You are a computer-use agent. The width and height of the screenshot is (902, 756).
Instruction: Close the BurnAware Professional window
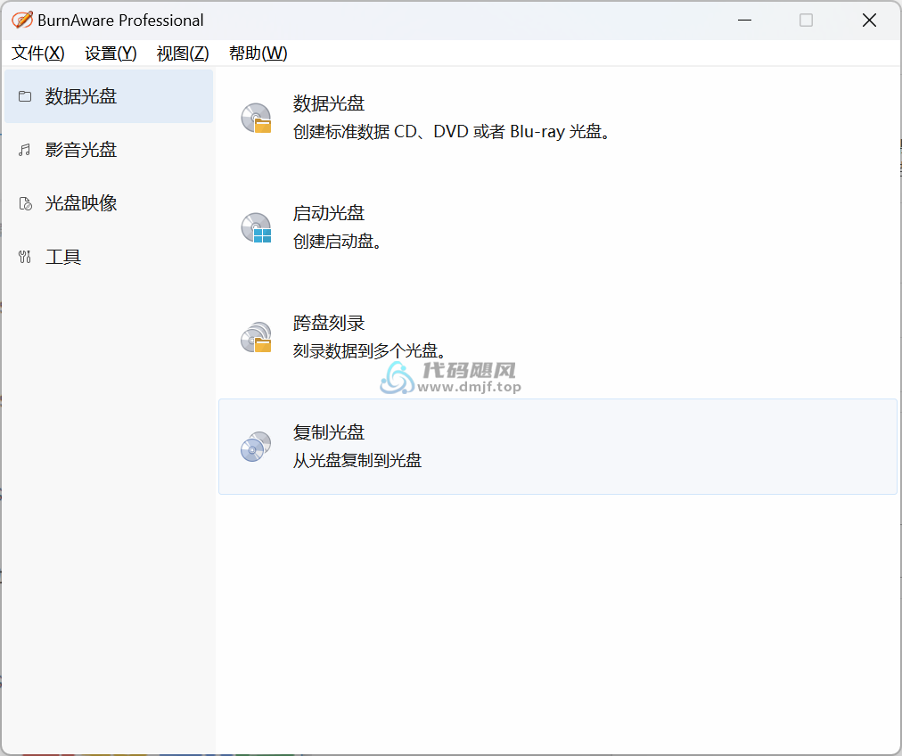click(x=869, y=21)
